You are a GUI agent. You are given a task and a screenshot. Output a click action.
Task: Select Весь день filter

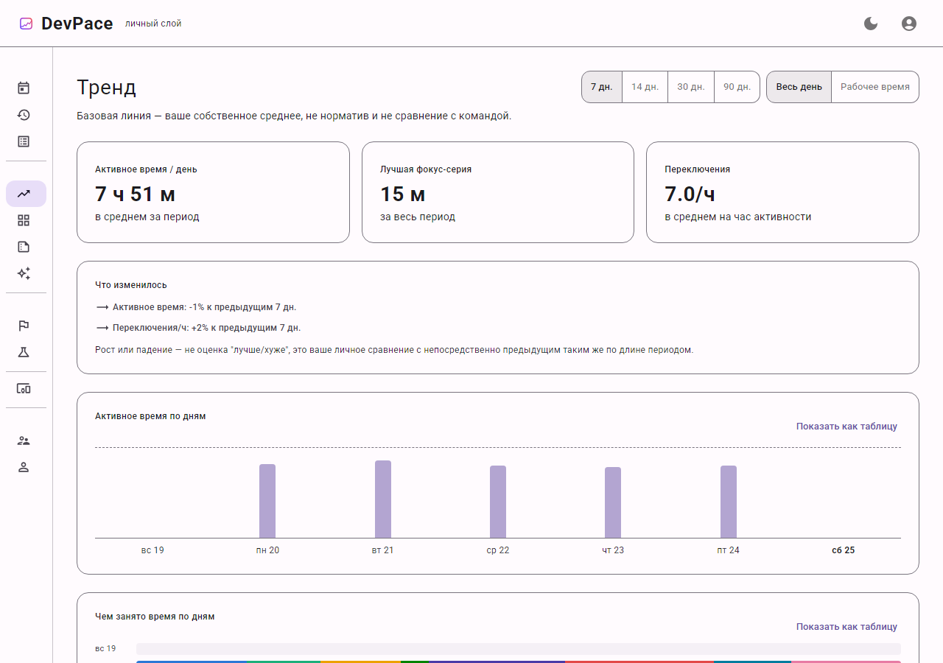click(x=799, y=87)
